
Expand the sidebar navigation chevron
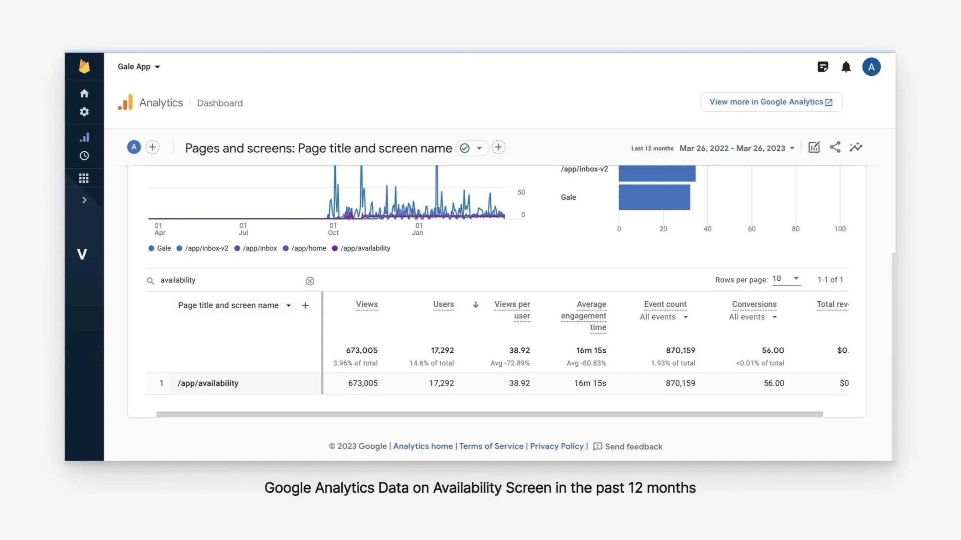(84, 200)
